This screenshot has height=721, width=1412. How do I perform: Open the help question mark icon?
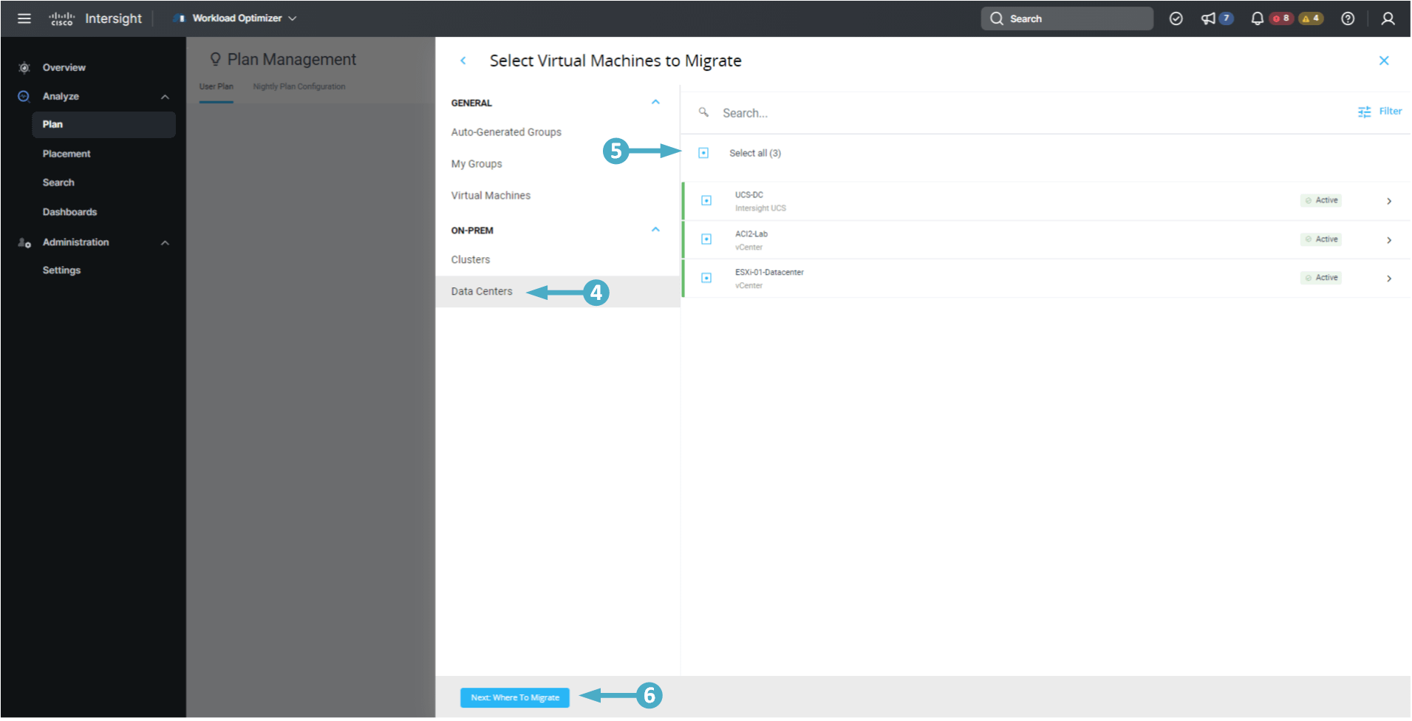tap(1348, 18)
